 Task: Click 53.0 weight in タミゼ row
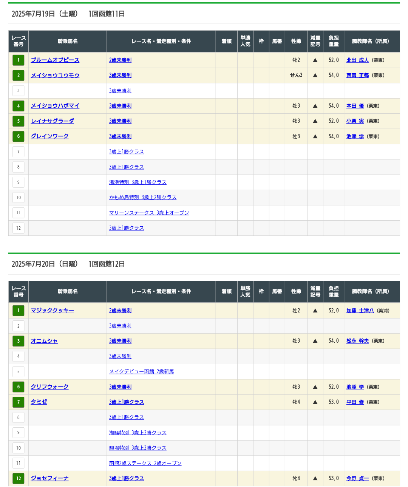[334, 402]
